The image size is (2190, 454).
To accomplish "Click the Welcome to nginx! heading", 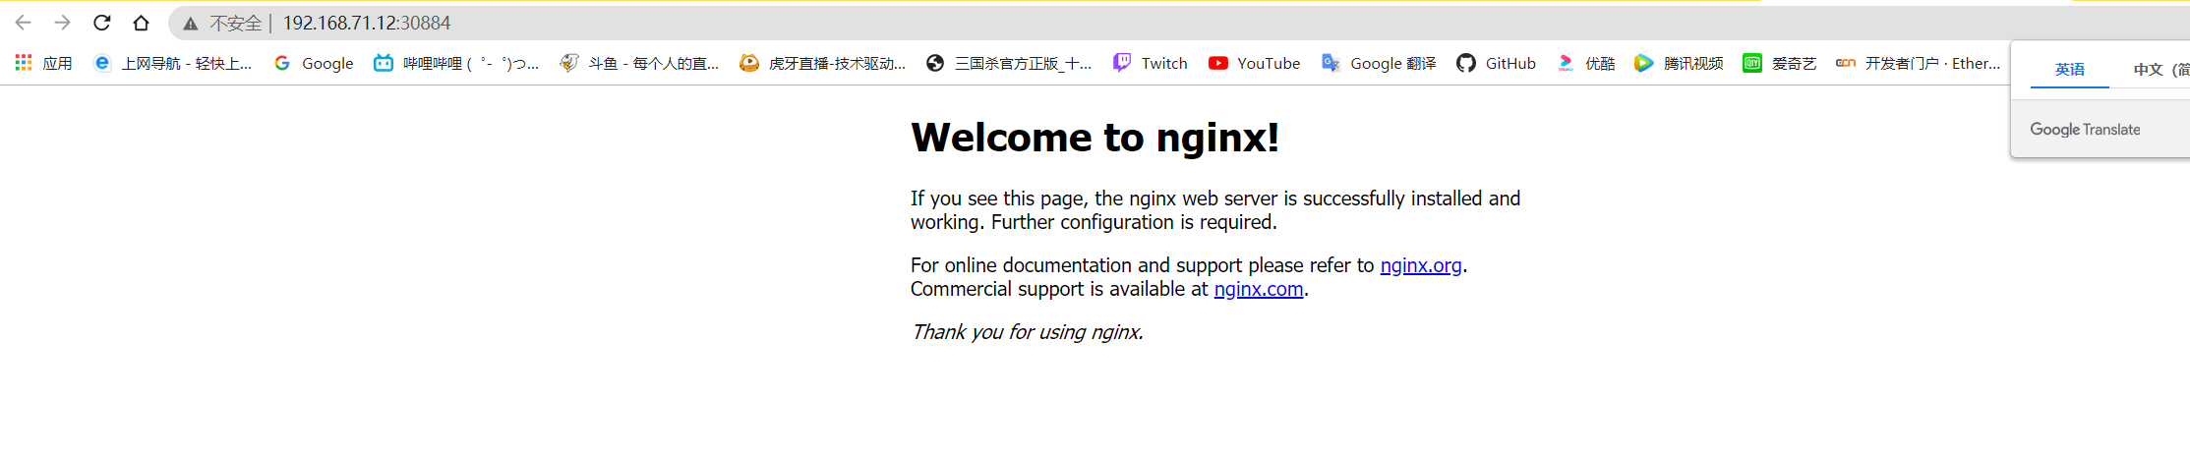I will coord(1095,138).
